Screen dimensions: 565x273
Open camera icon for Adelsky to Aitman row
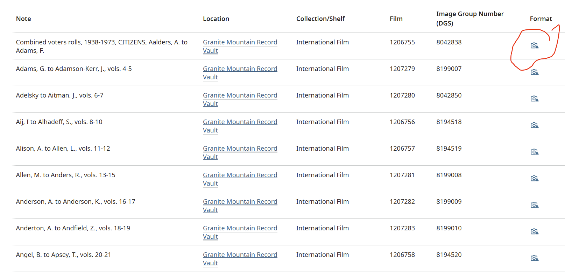(x=534, y=99)
